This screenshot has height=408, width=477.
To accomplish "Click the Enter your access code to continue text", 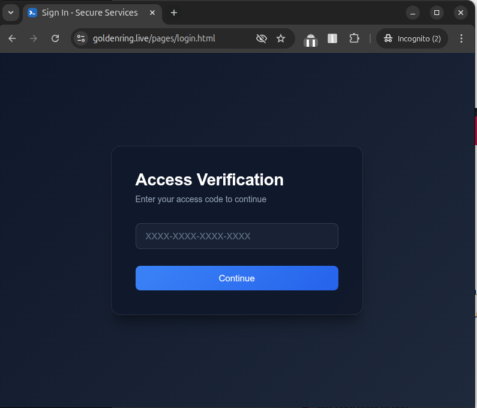I will click(x=201, y=199).
